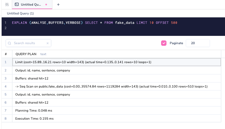
Task: Click the terminal icon on the query tab
Action: (x=17, y=5)
